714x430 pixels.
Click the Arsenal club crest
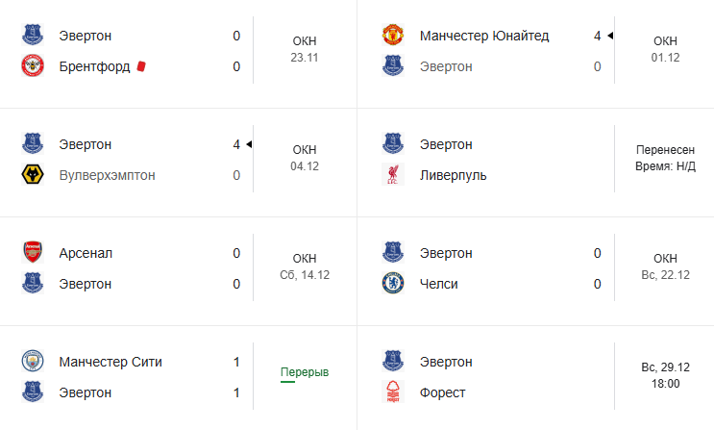coord(33,253)
